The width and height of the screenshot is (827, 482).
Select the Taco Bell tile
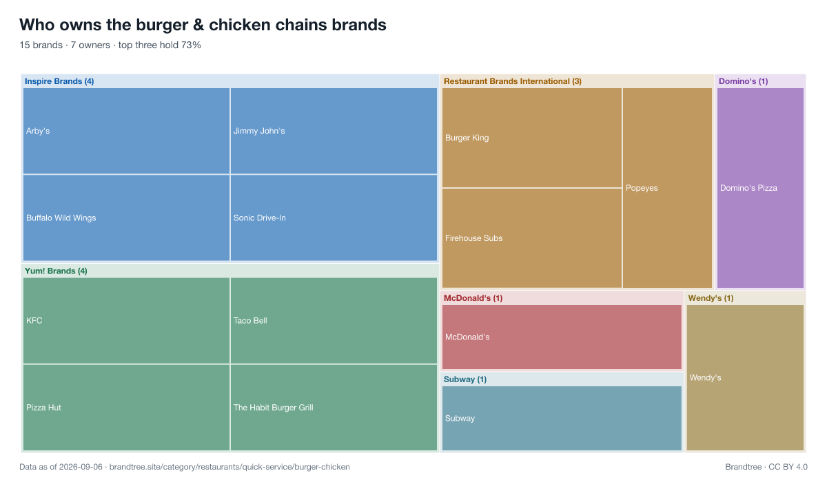coord(334,321)
